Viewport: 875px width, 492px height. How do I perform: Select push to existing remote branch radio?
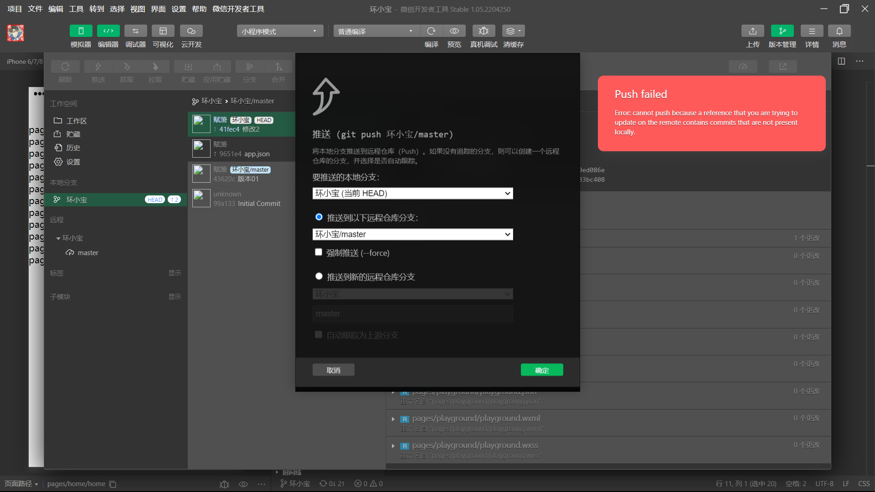click(x=319, y=217)
